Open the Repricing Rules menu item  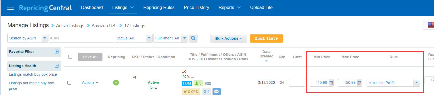tap(159, 7)
